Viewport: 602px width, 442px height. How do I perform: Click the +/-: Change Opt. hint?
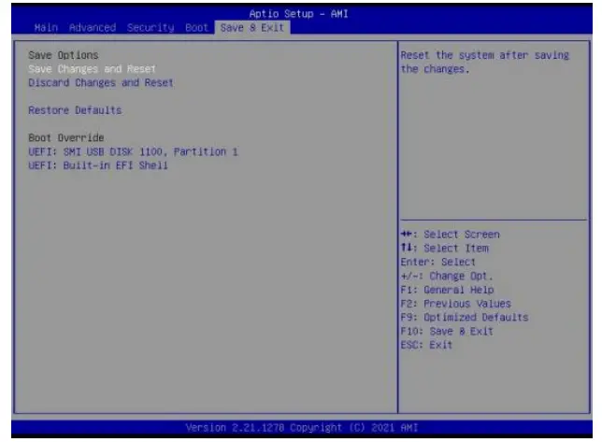447,276
